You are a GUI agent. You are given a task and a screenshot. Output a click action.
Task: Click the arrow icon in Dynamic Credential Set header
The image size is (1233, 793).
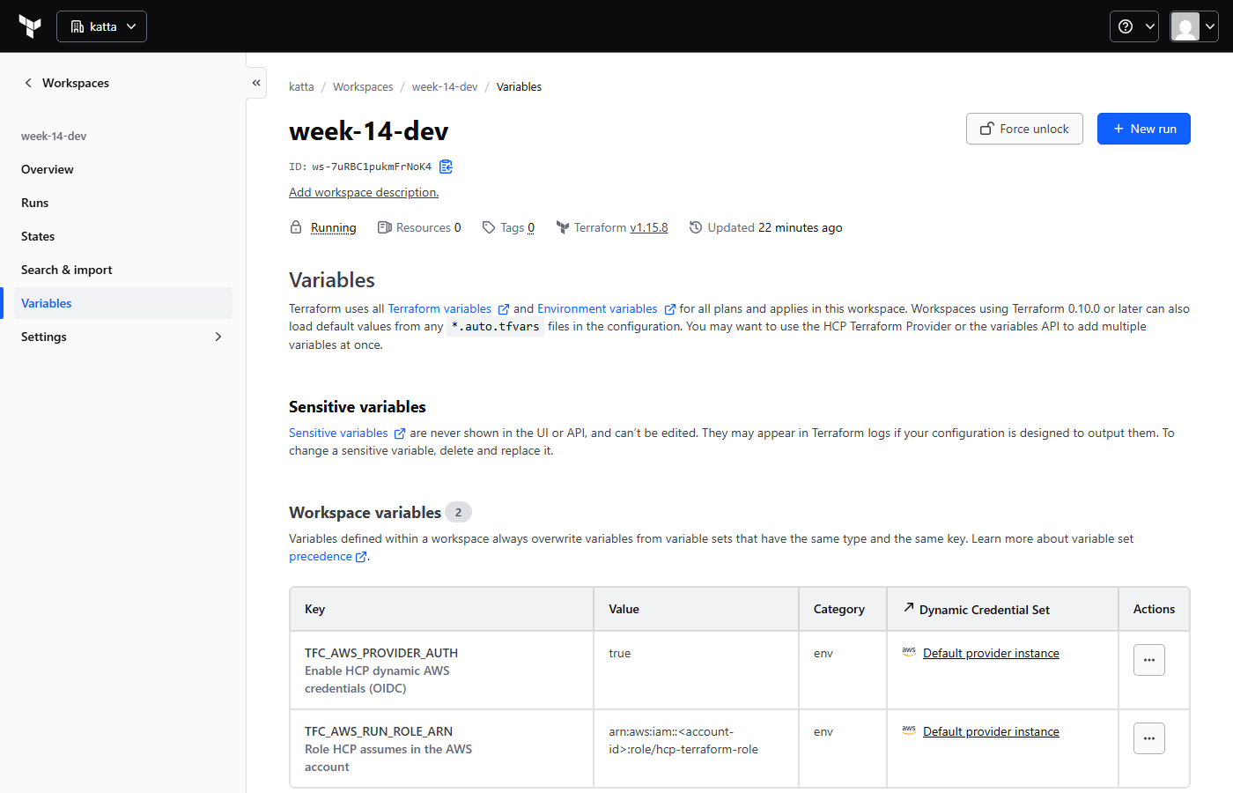[x=909, y=608]
